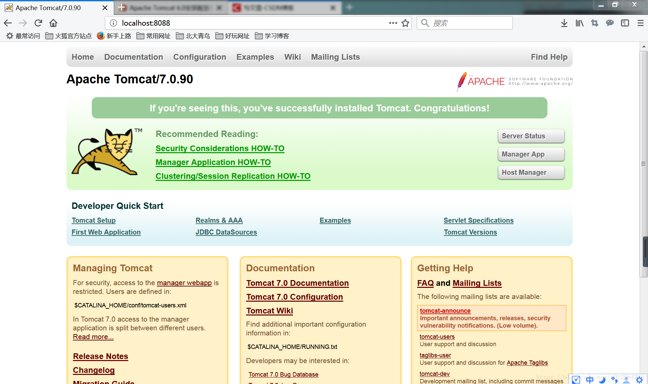This screenshot has height=384, width=648.
Task: Click the Host Manager button
Action: [x=531, y=172]
